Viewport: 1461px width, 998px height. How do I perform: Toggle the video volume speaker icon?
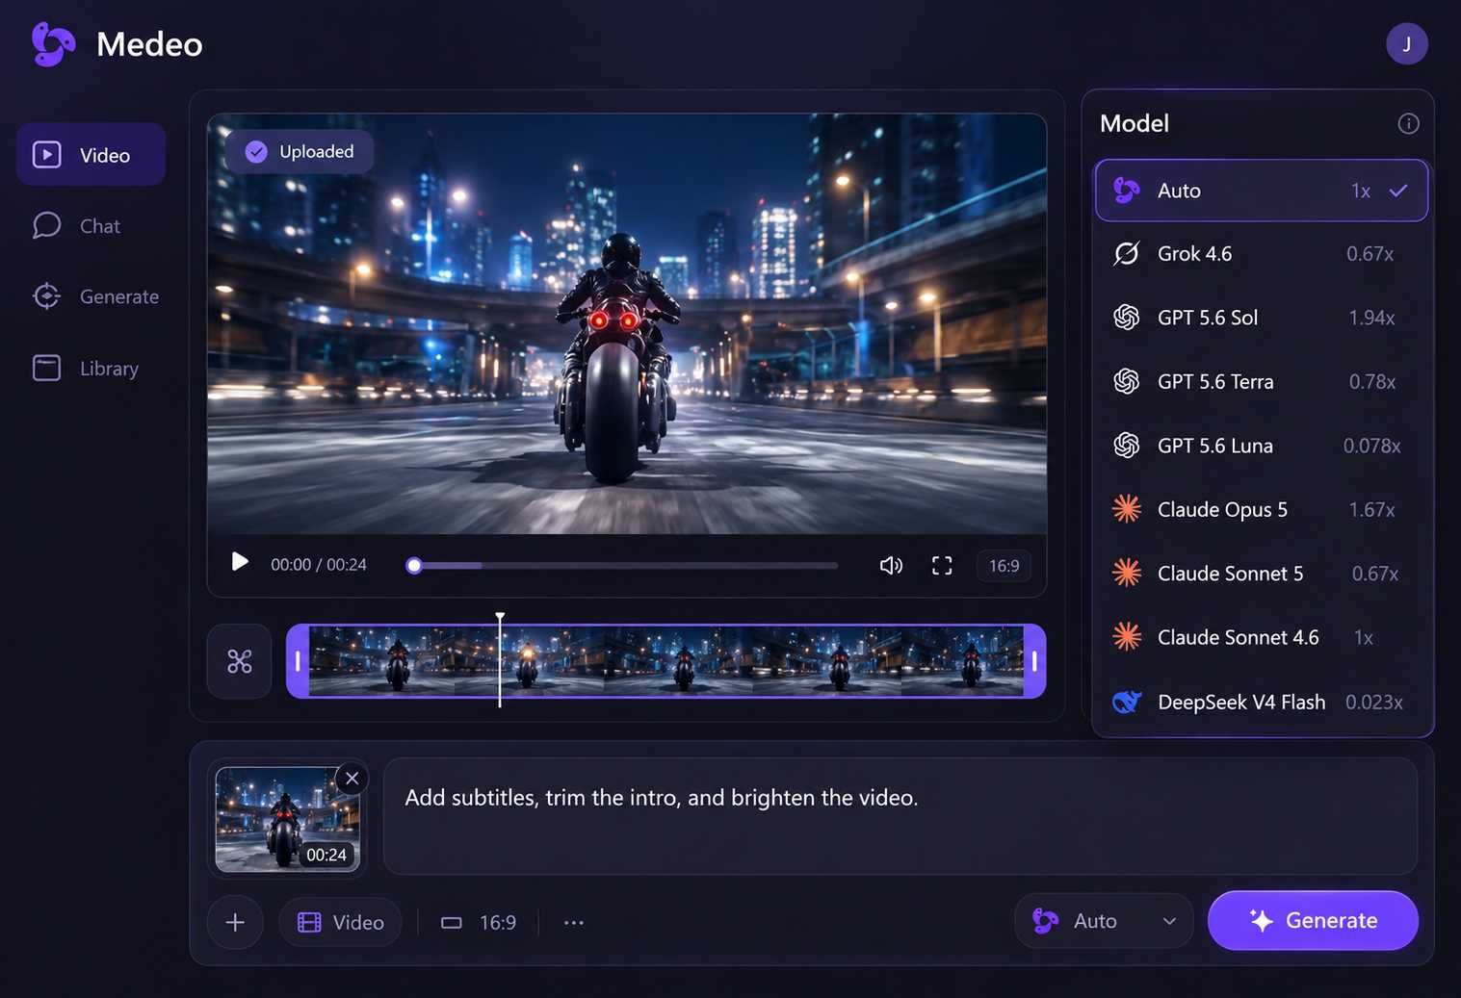click(x=891, y=565)
